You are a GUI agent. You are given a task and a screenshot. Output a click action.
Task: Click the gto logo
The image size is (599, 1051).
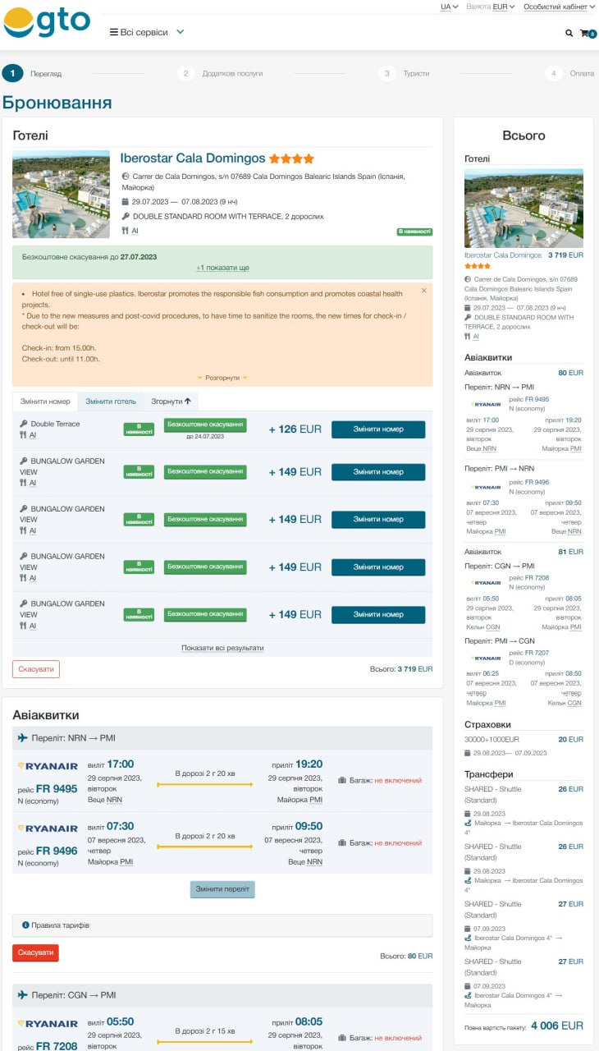click(47, 23)
